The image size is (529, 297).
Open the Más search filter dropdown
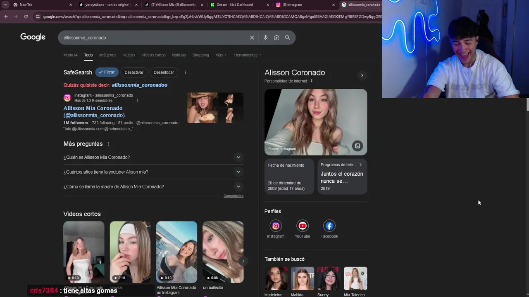pos(221,55)
